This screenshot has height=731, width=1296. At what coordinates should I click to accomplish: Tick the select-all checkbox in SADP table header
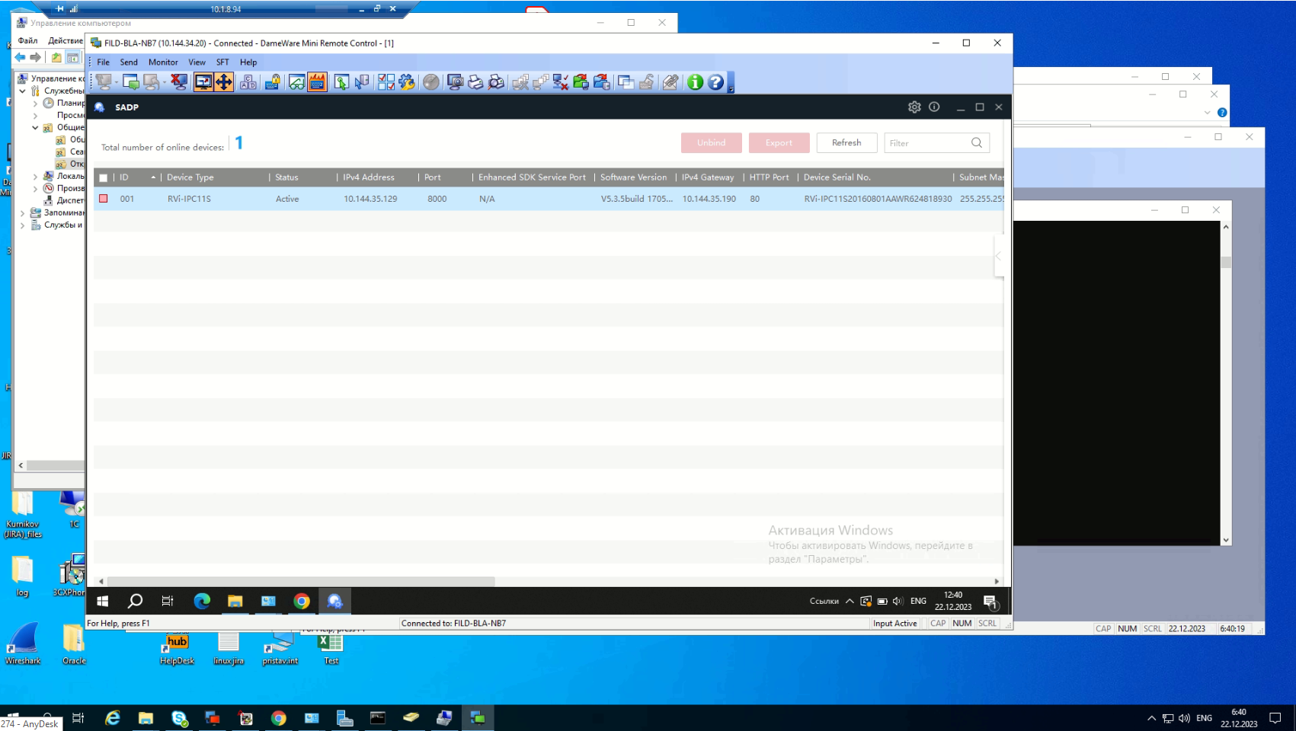[104, 178]
